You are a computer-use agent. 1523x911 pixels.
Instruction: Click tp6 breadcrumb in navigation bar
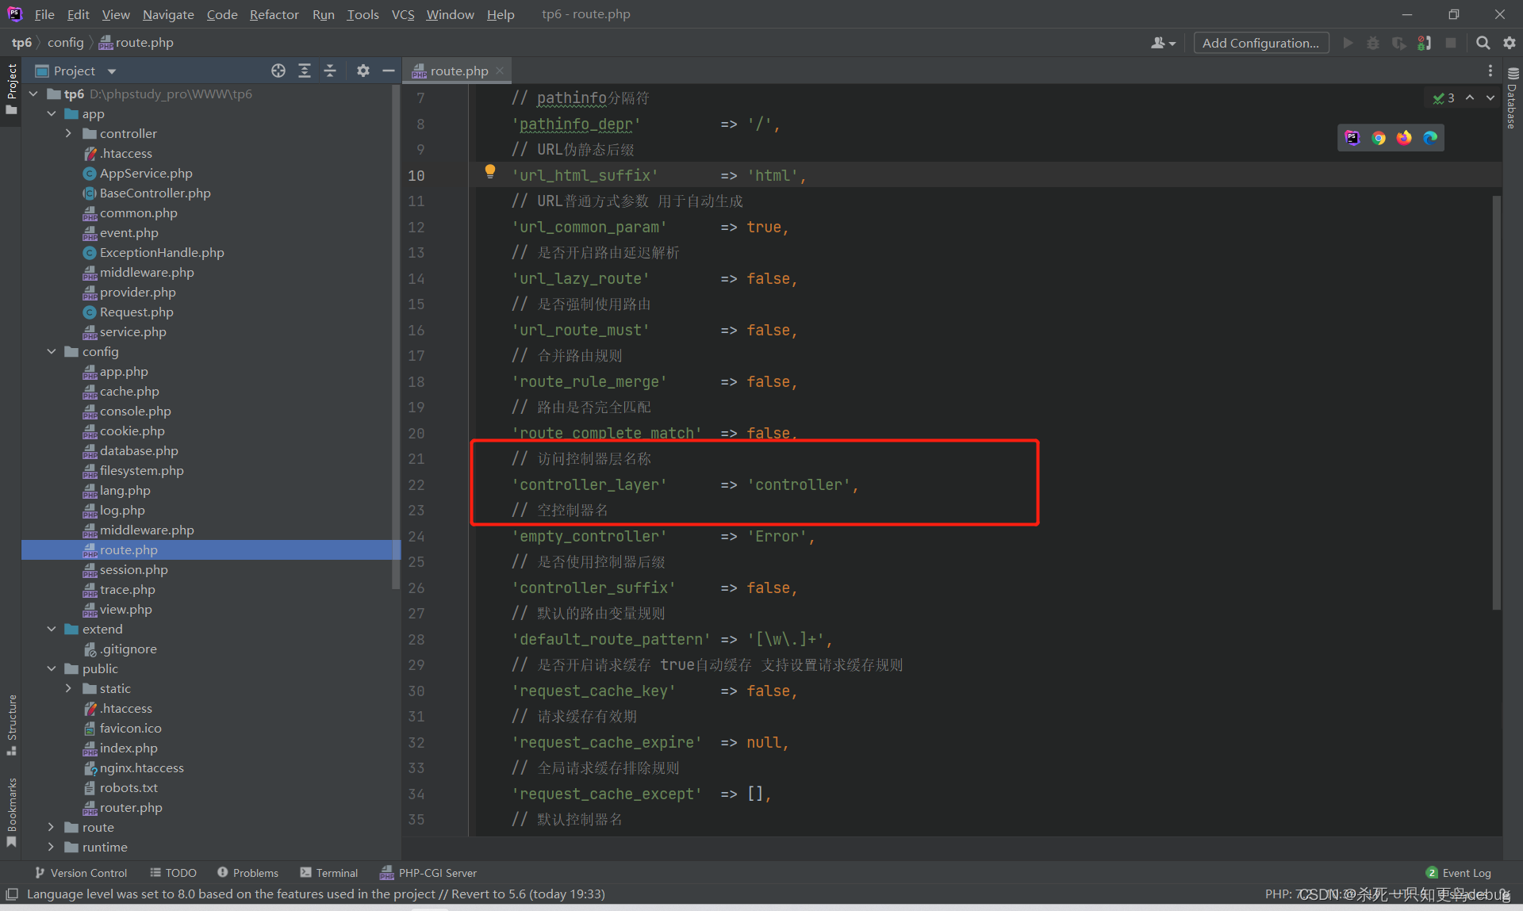[x=22, y=43]
